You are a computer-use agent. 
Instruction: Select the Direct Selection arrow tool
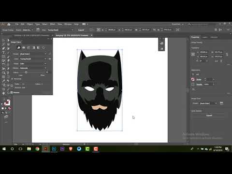pyautogui.click(x=8, y=40)
